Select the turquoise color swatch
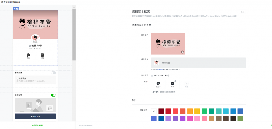 219,111
